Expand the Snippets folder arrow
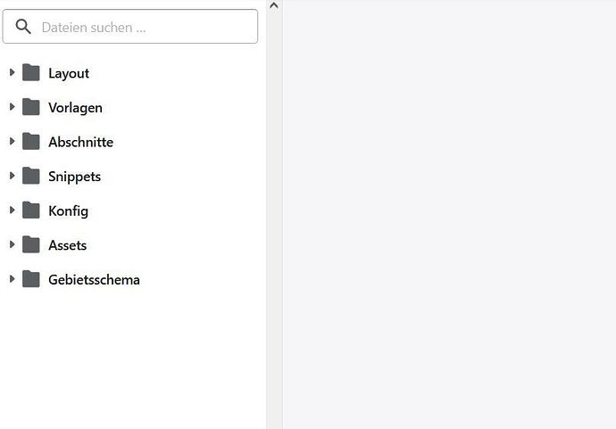 tap(12, 176)
